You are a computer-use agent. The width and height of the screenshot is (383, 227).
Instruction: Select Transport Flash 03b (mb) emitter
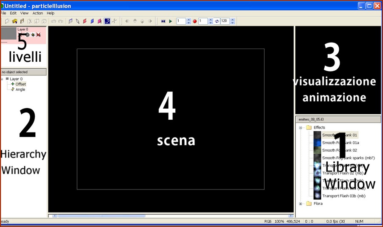(344, 196)
